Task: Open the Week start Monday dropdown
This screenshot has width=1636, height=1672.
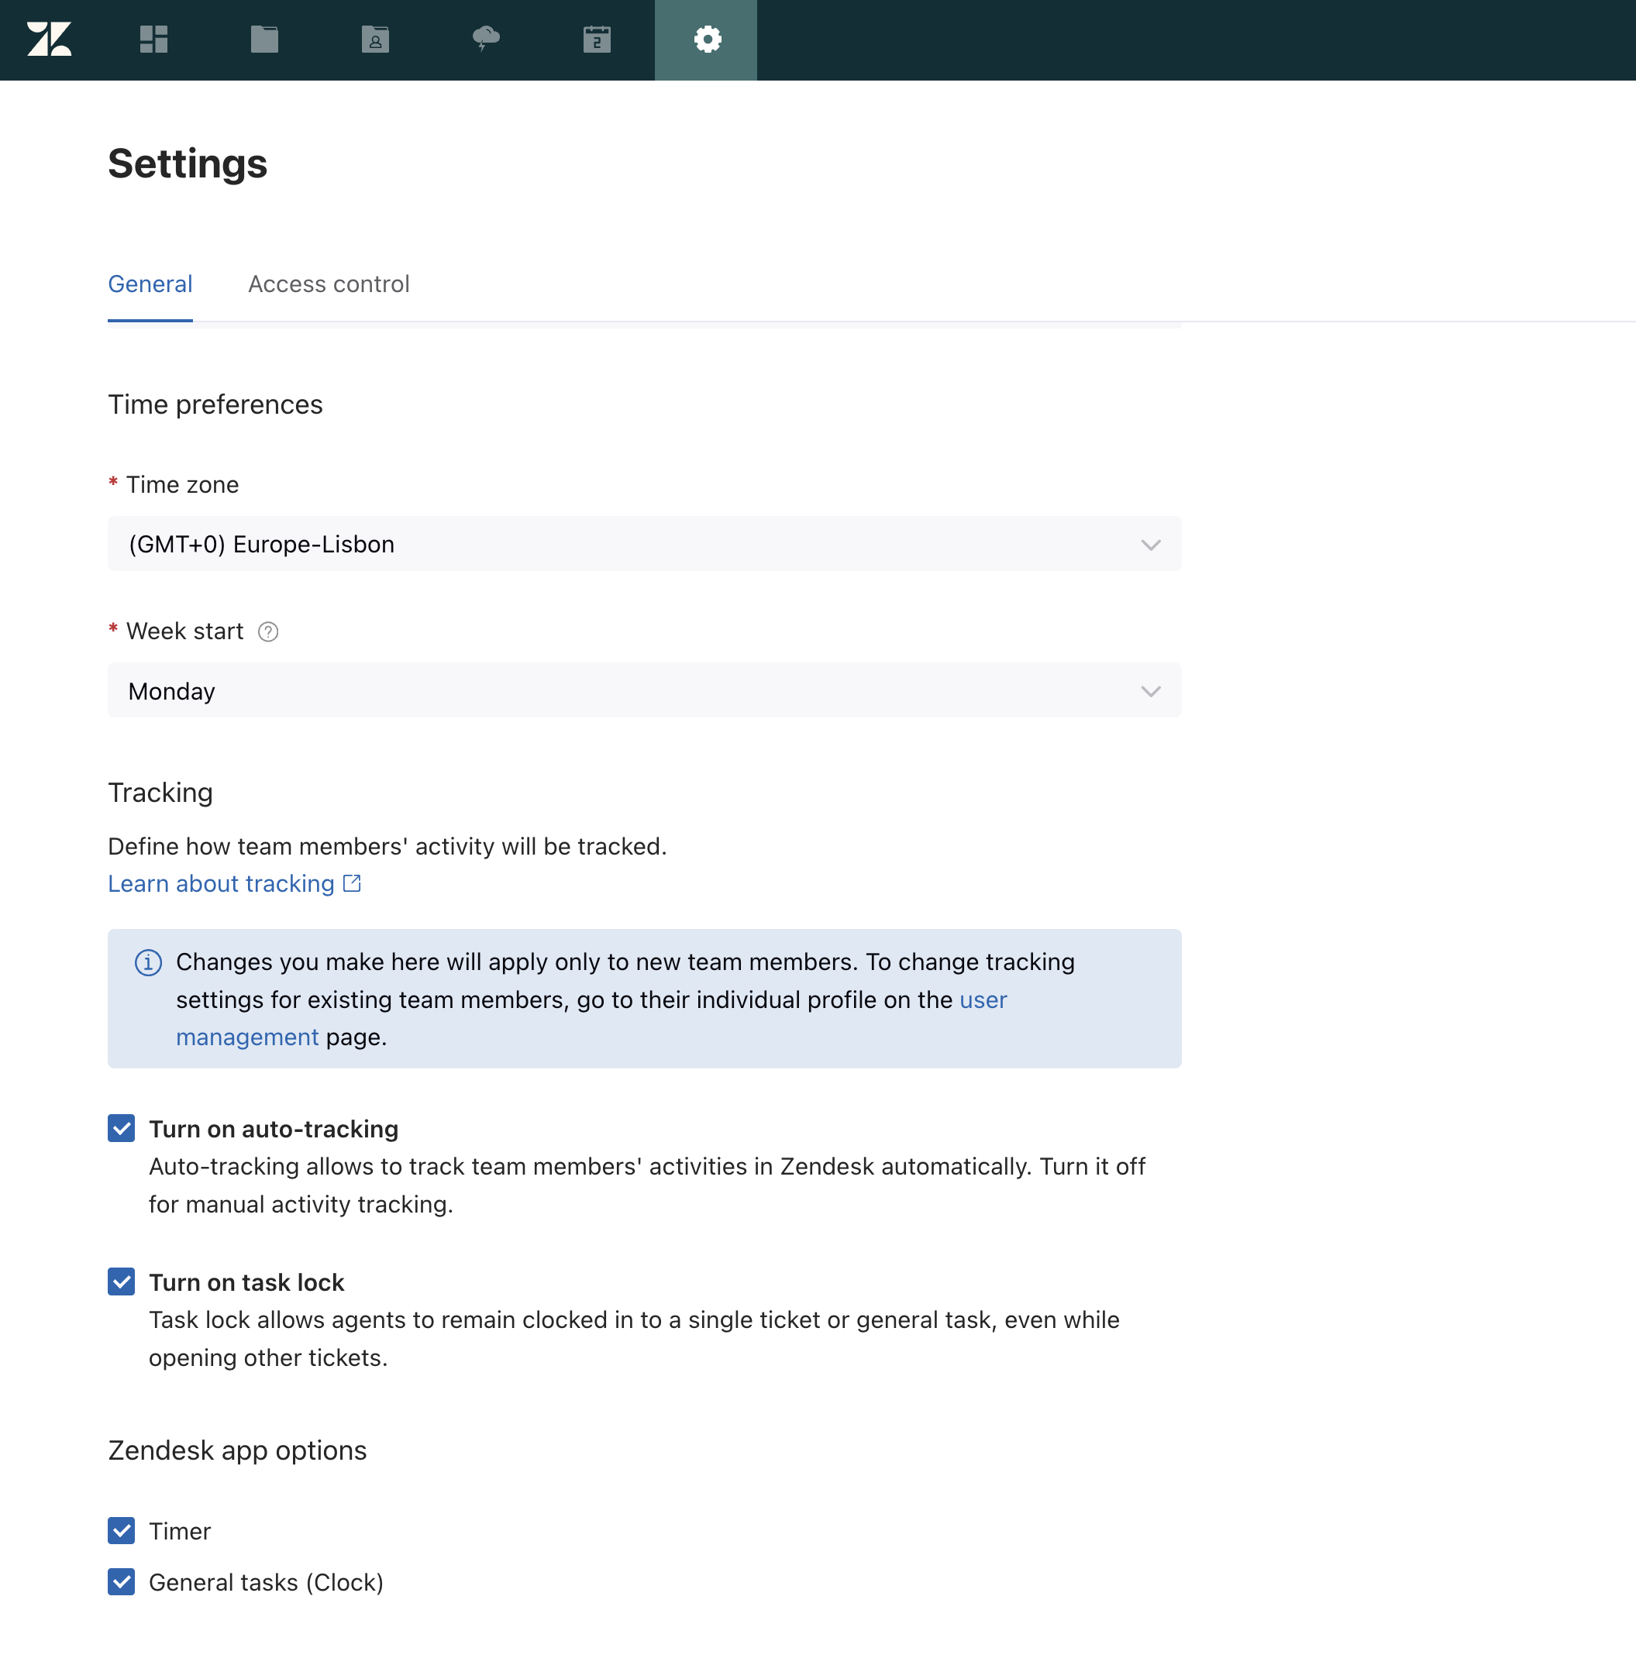Action: coord(645,691)
